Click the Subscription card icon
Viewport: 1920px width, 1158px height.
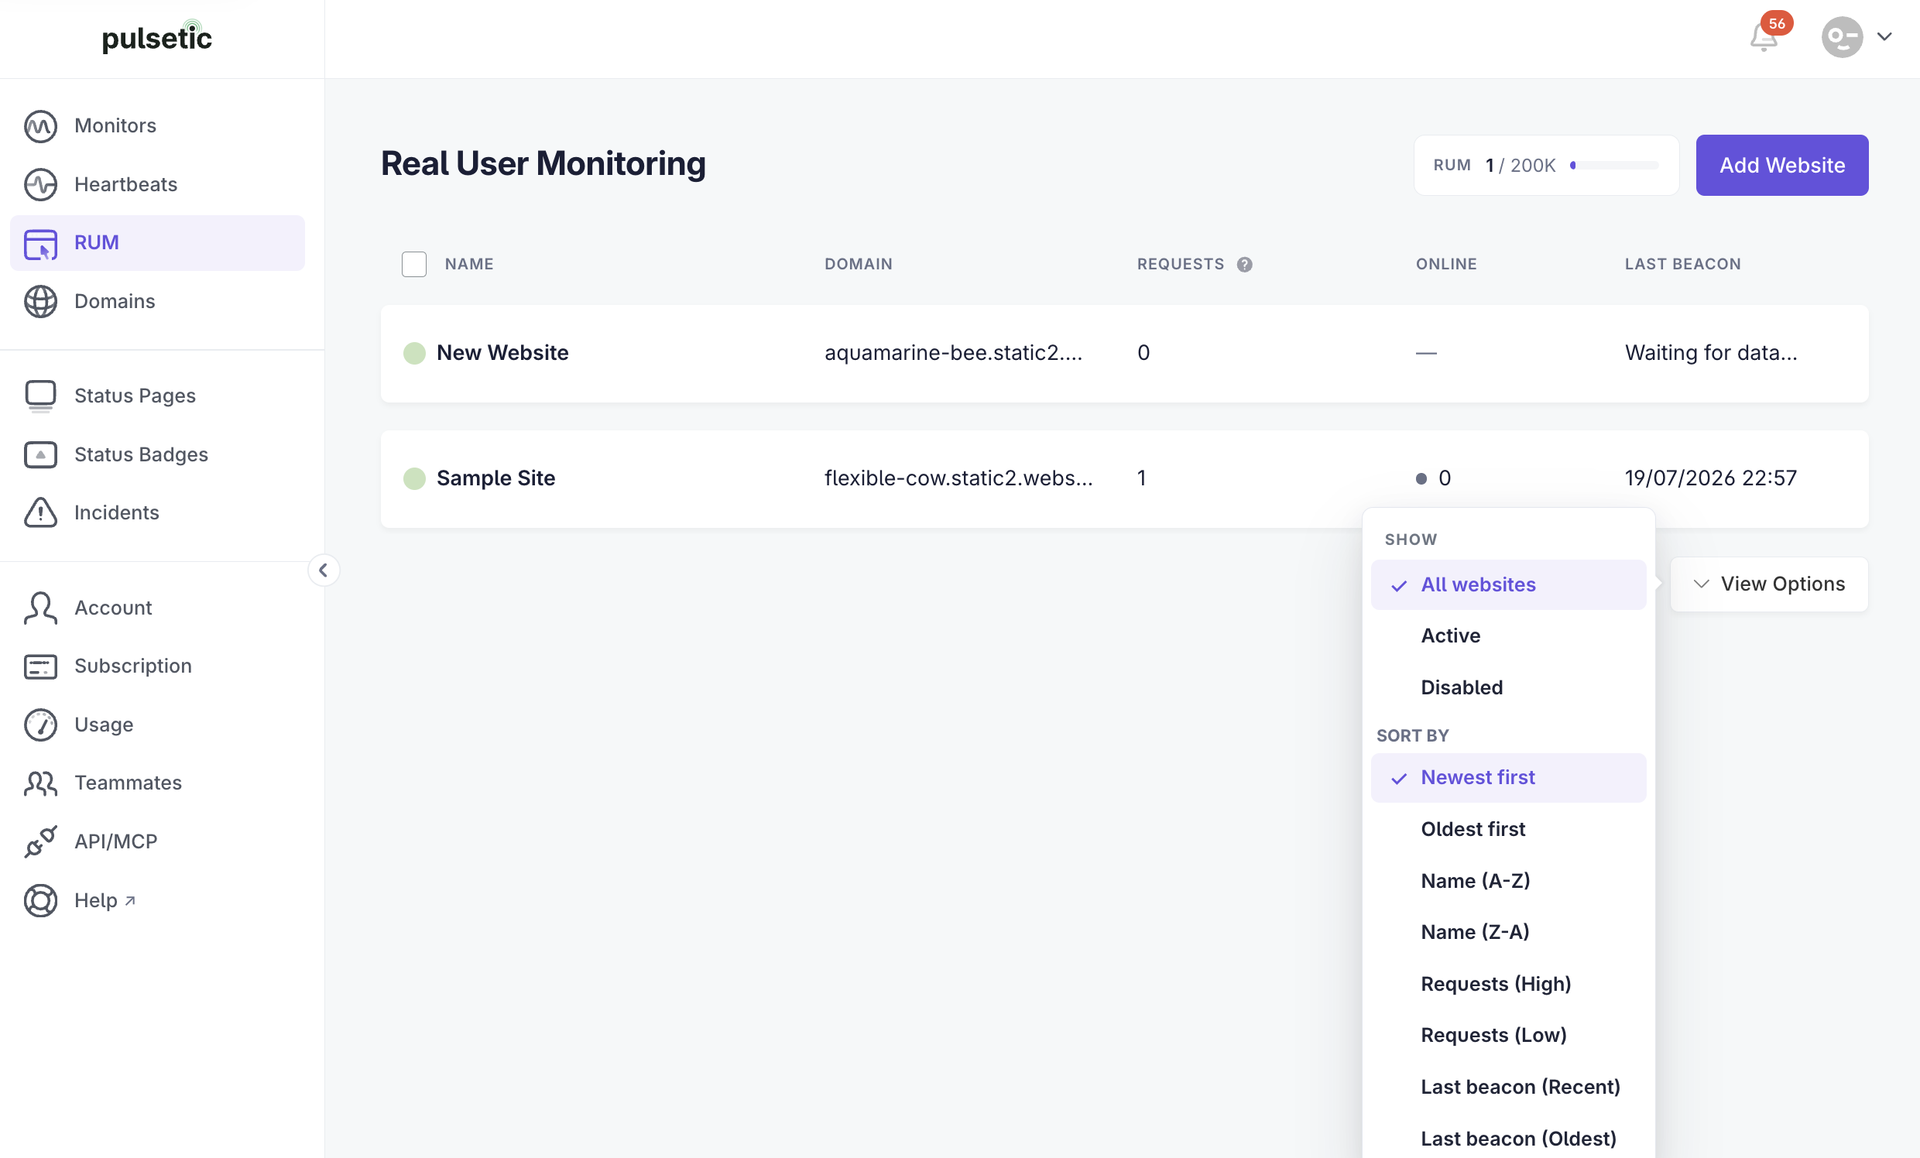(x=40, y=666)
